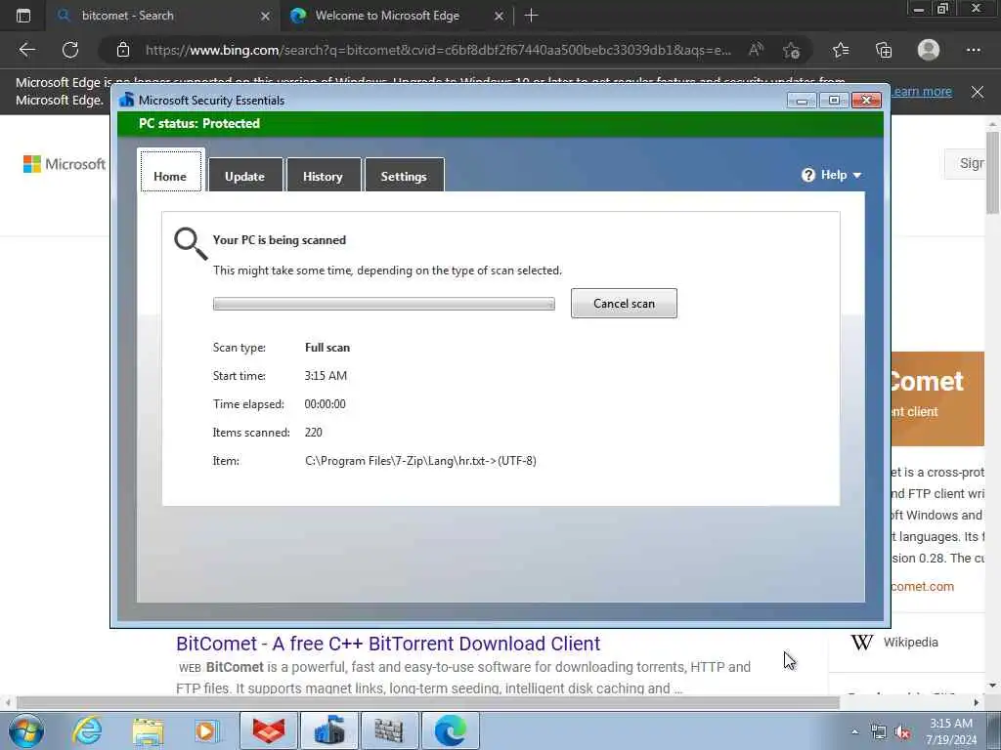Click the muted volume tray icon
This screenshot has width=1001, height=750.
point(902,732)
